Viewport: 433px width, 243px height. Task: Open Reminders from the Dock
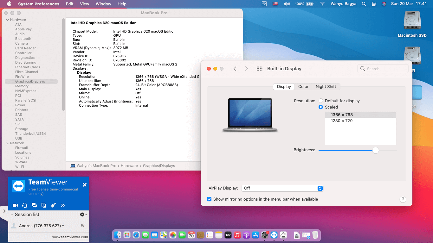210,235
